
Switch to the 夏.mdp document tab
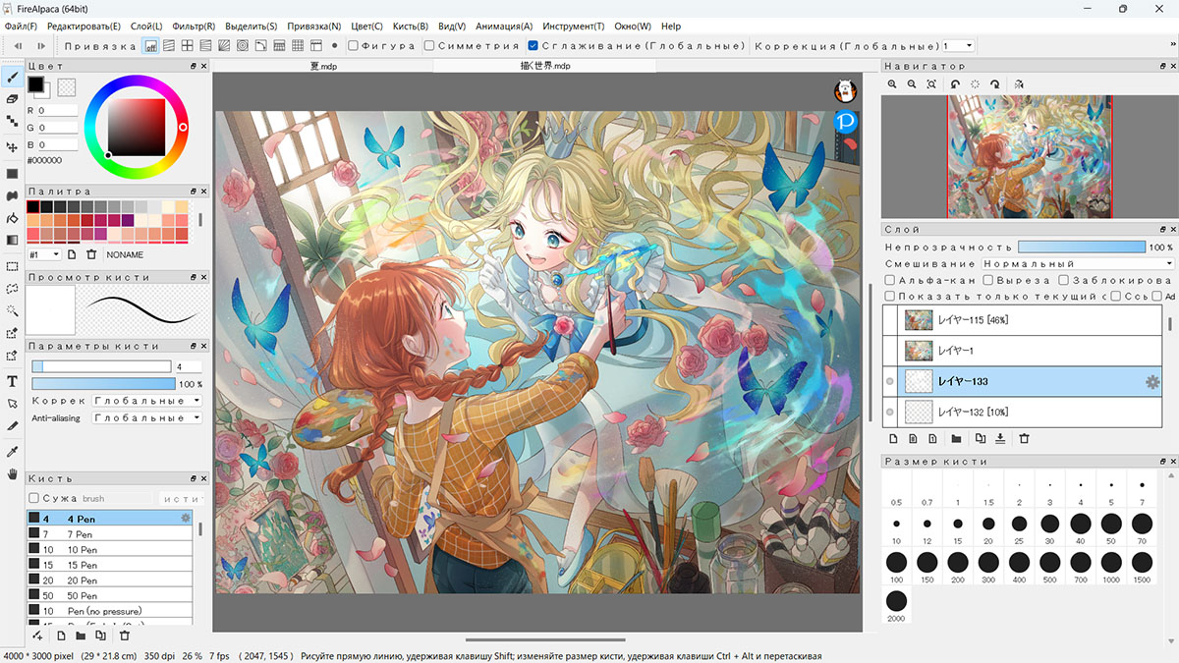click(323, 67)
